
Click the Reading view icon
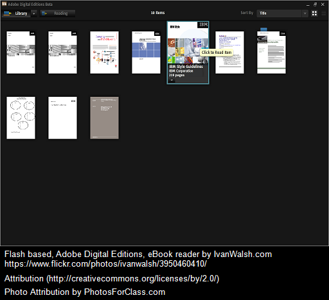(44, 13)
